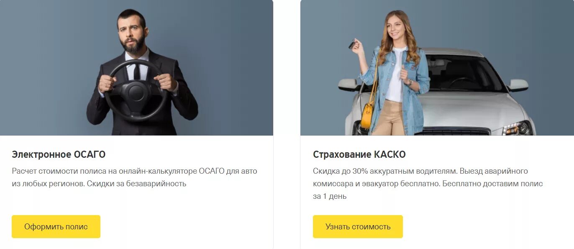This screenshot has width=574, height=249.
Task: Open the 'Страхование КАСКО' card title
Action: click(359, 154)
